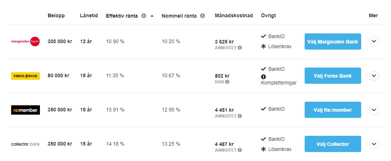
Task: Sort by Effektiv ränta column arrow
Action: [152, 16]
